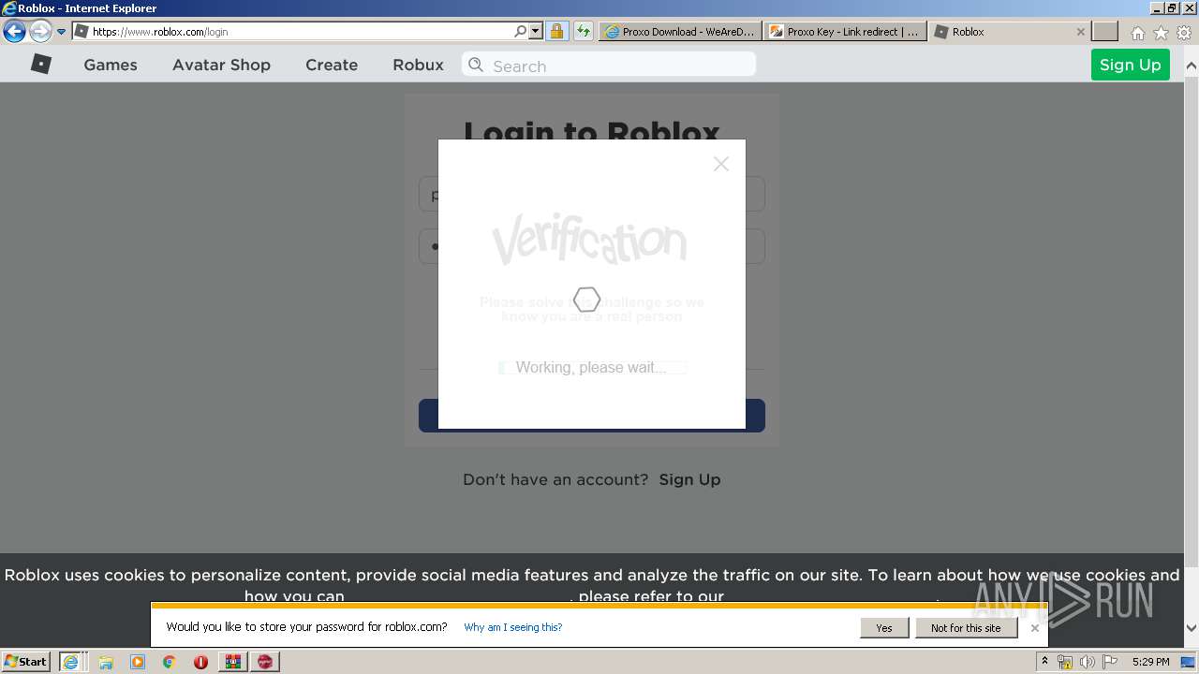Click the Roblox logo icon in navbar
Screen dimensions: 1199x674
click(41, 64)
